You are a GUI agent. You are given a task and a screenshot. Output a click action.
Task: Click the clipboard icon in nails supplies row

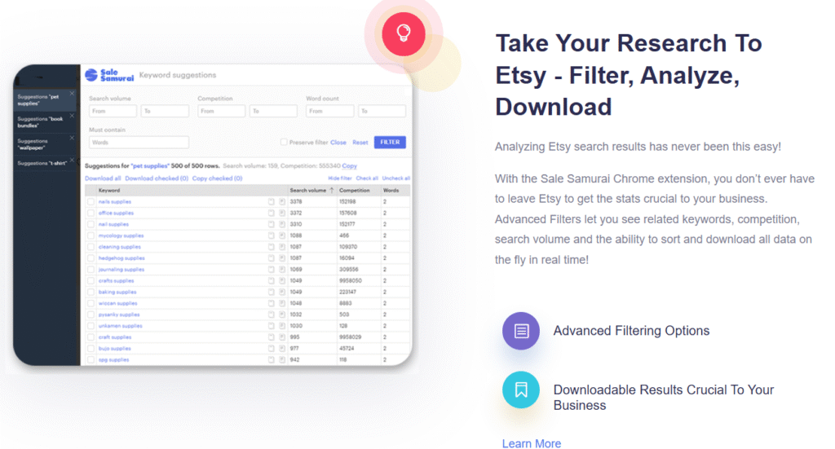pyautogui.click(x=271, y=201)
